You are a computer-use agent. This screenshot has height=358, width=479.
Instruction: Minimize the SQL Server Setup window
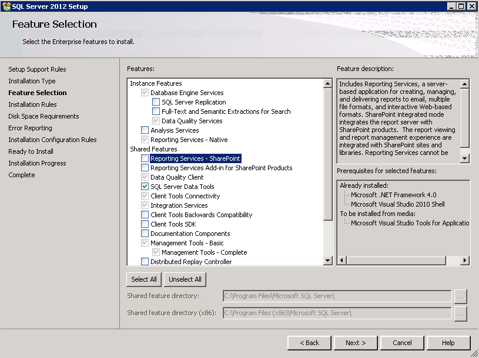click(x=451, y=6)
